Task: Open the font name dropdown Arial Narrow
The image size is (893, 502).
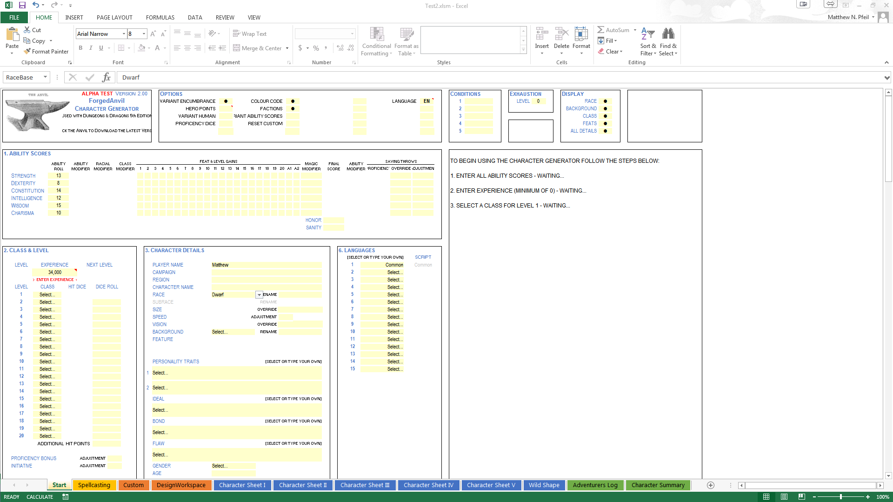Action: click(124, 34)
